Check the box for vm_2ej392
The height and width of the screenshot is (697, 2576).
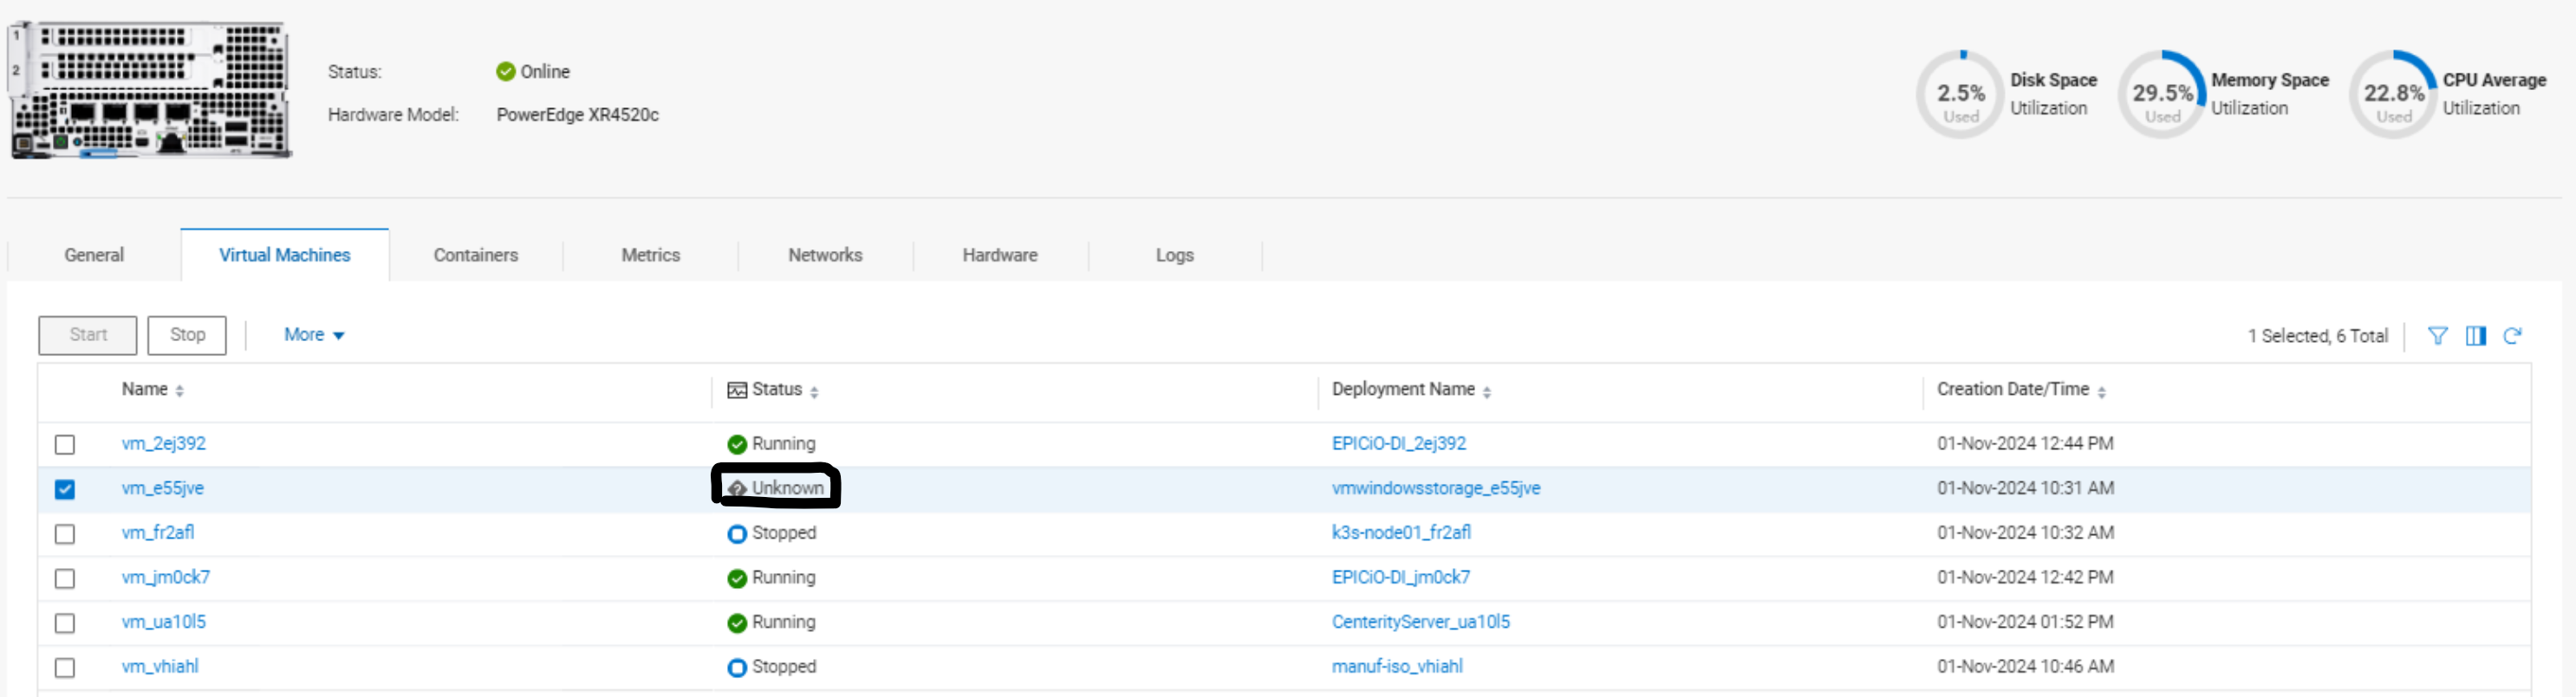(65, 444)
